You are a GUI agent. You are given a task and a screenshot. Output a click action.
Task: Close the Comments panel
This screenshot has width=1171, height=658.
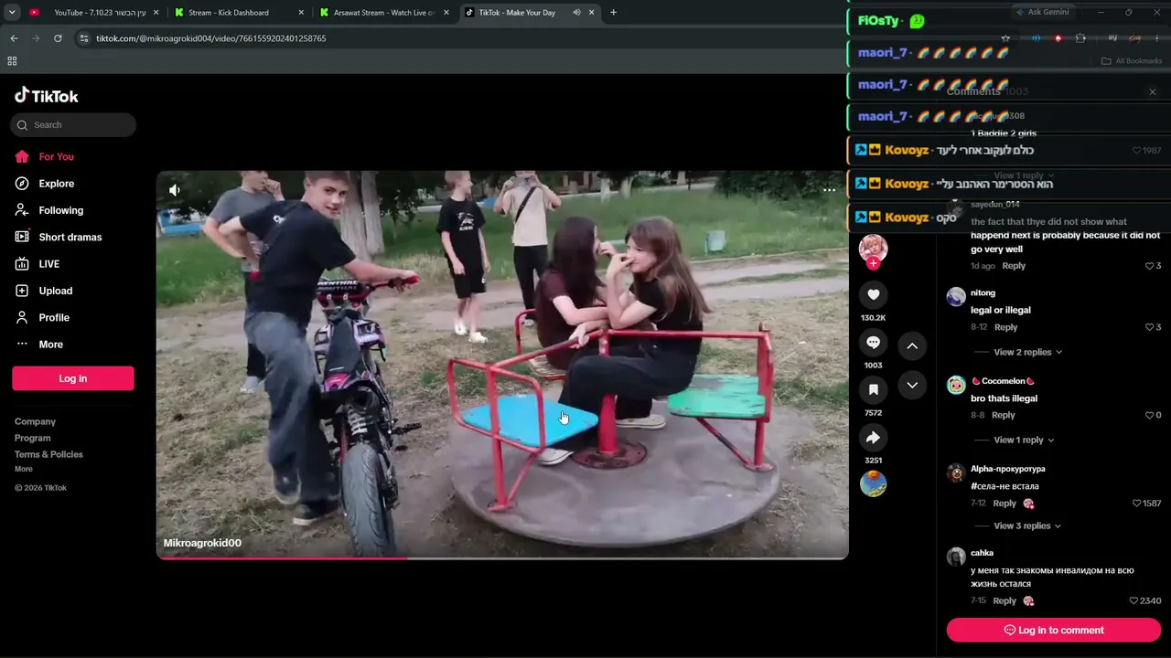[x=1153, y=91]
